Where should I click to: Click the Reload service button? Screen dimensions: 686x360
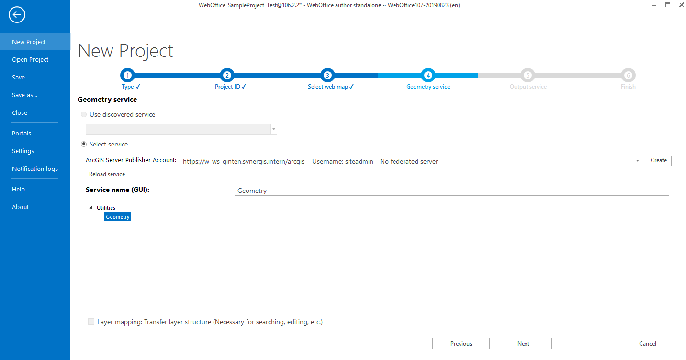click(x=107, y=174)
